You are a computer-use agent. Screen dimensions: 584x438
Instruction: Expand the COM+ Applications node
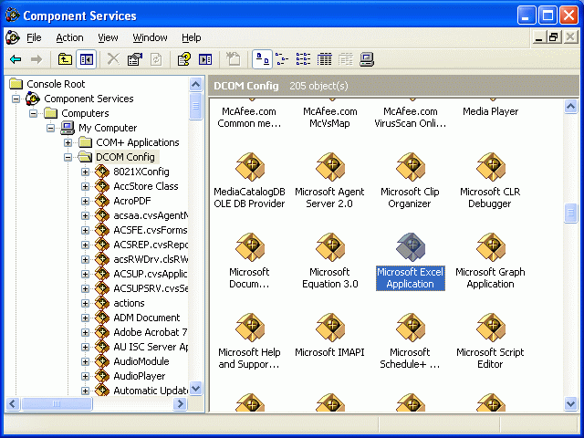[x=68, y=142]
